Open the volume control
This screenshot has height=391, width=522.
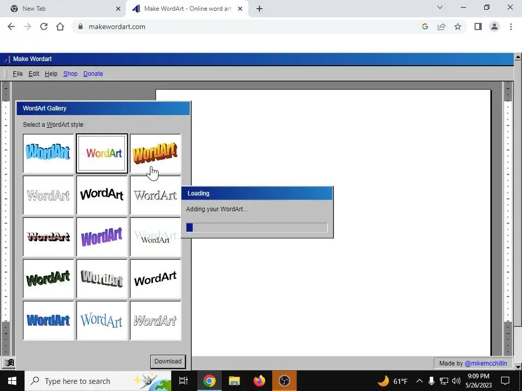tap(456, 381)
